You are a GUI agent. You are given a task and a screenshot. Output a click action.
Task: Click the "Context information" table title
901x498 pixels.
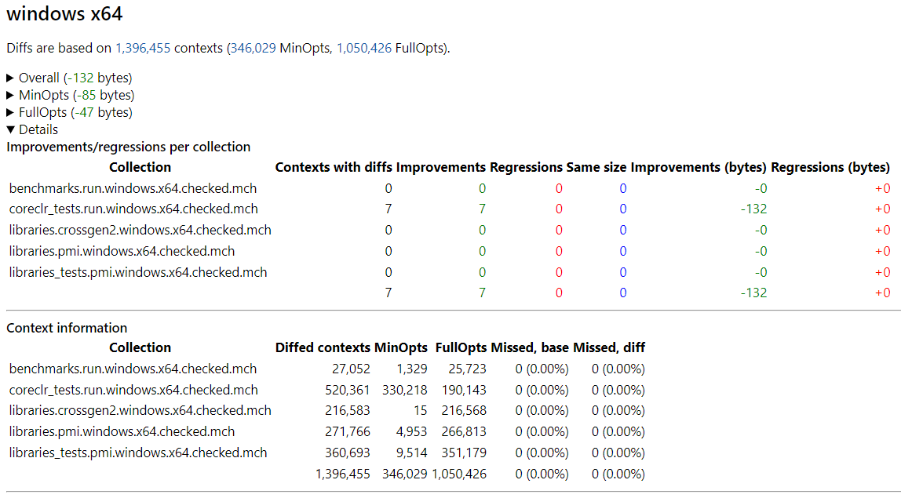pyautogui.click(x=67, y=328)
